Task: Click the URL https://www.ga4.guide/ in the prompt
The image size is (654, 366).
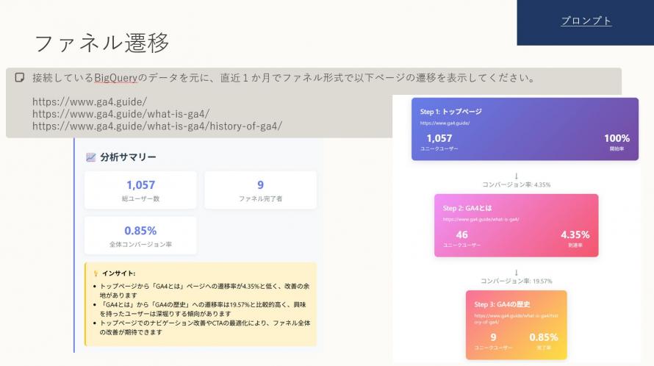Action: (90, 101)
